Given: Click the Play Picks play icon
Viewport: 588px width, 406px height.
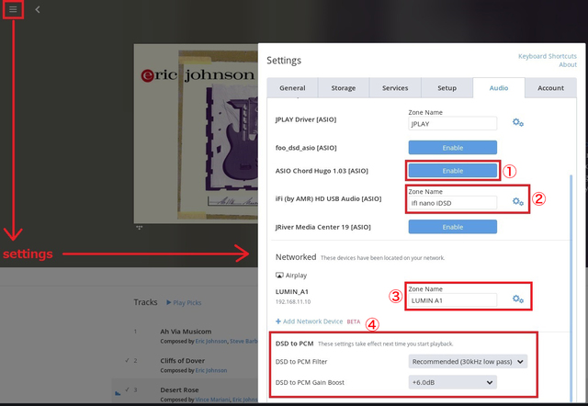Looking at the screenshot, I should pos(169,301).
